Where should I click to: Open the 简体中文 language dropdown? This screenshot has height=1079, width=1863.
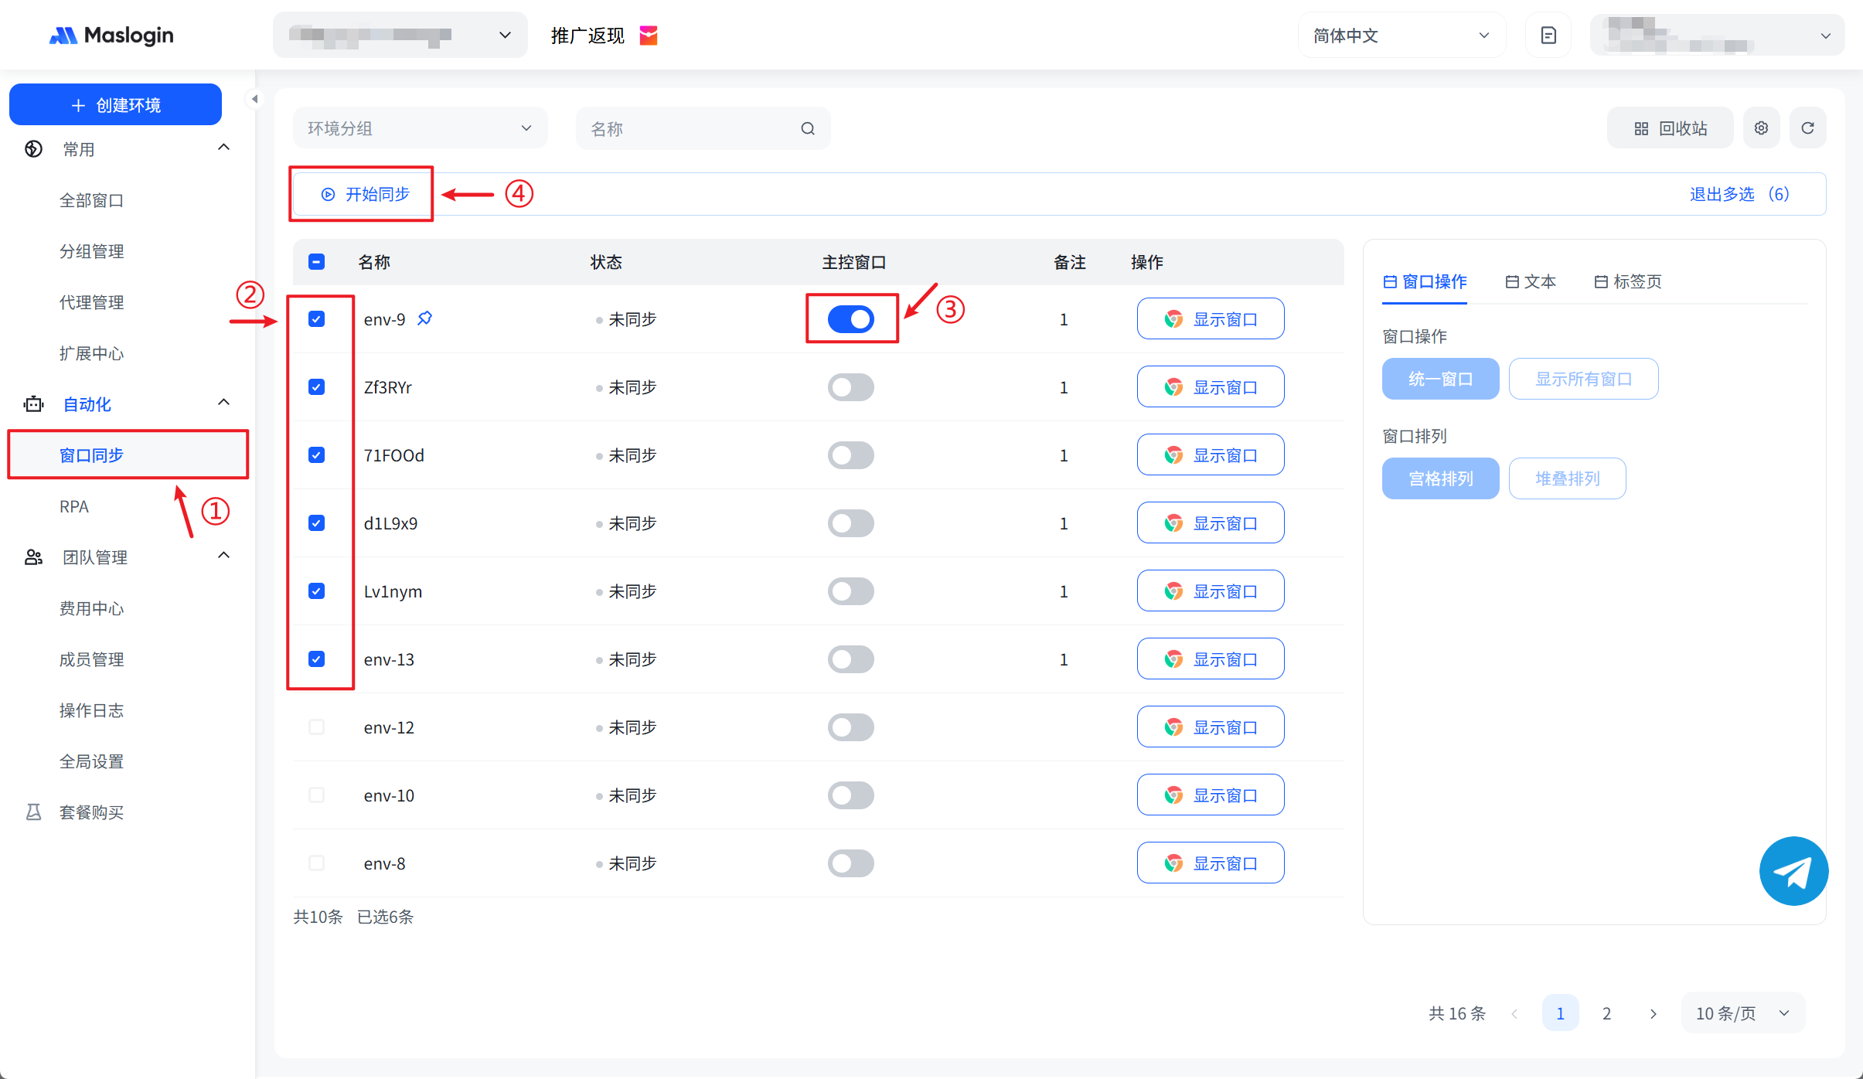1401,36
